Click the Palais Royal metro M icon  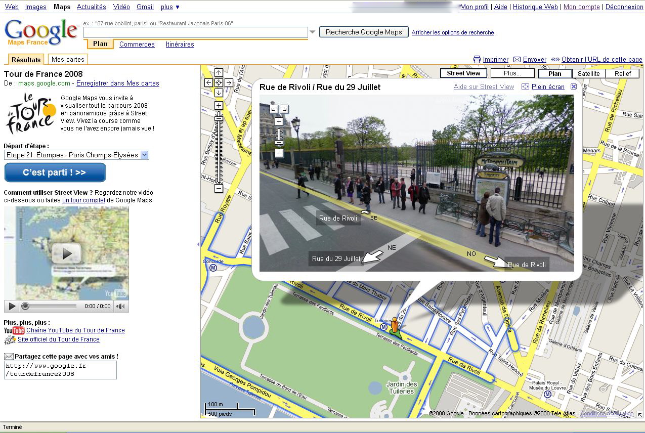click(x=547, y=394)
